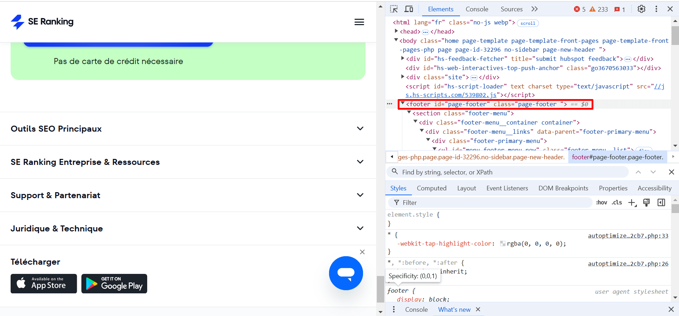Open autoptimize…2cb7.php:33 source link
This screenshot has height=316, width=679.
(628, 236)
